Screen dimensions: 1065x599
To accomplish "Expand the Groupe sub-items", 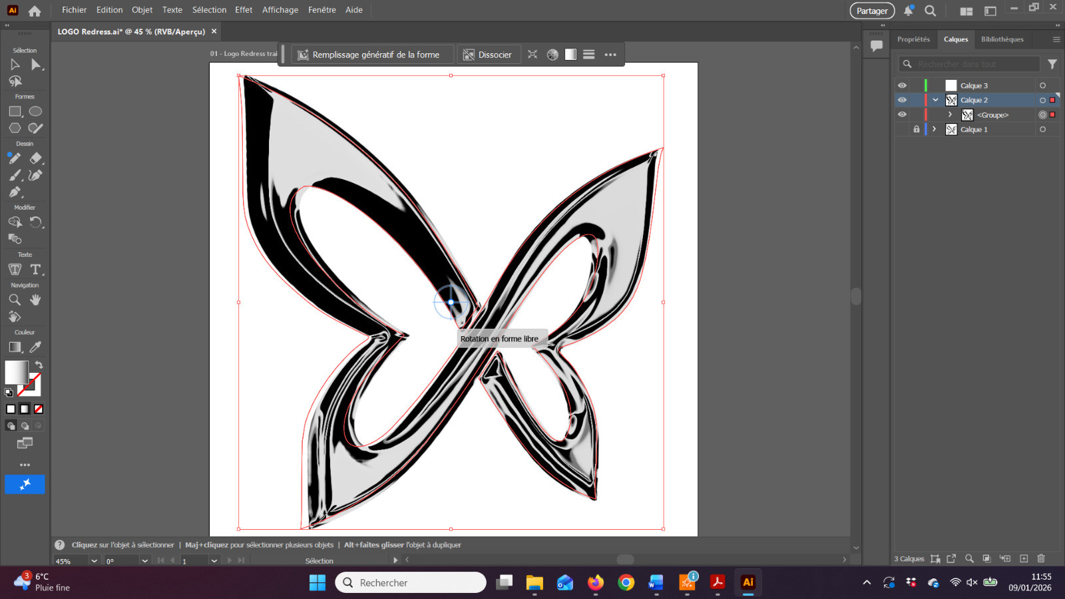I will (951, 114).
